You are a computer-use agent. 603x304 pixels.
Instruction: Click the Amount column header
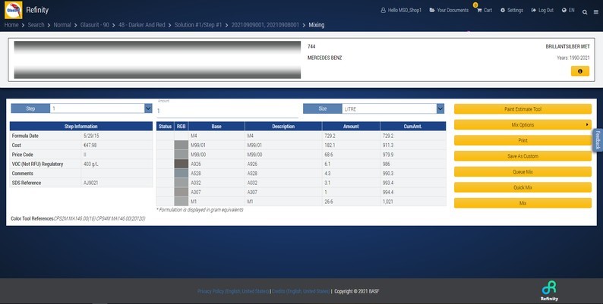[x=351, y=127]
